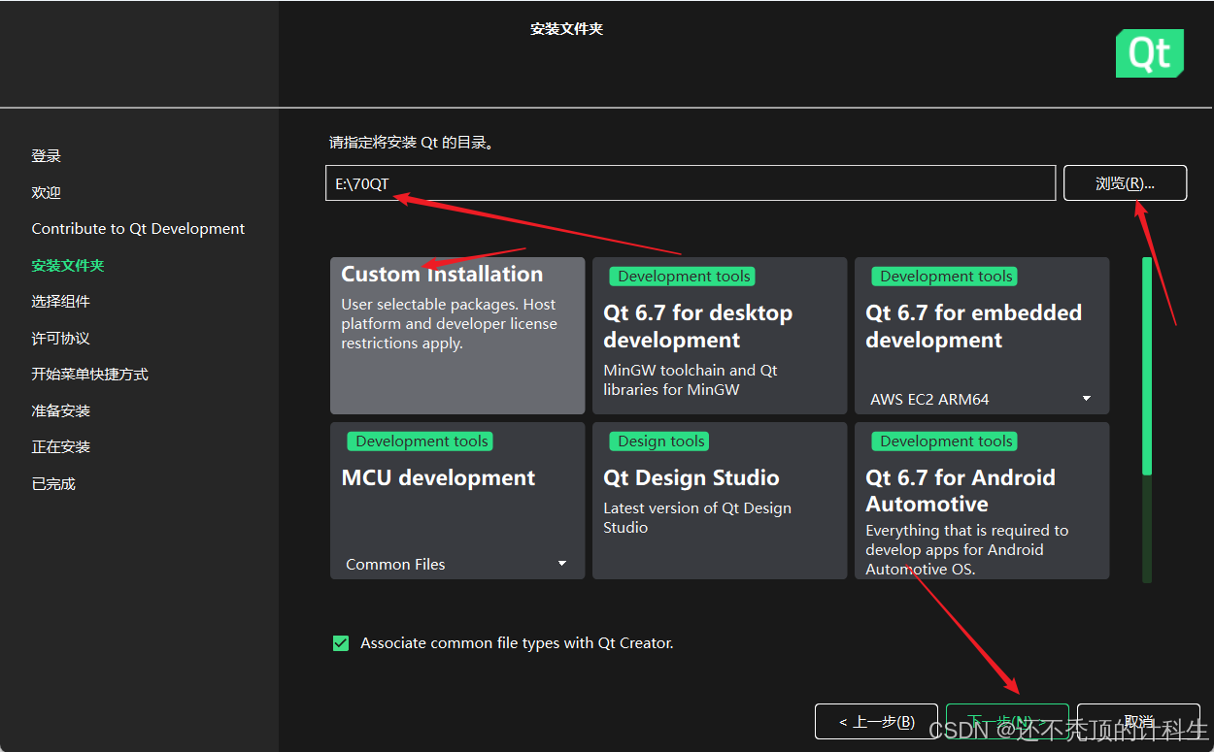
Task: Click MinGW toolchain and Qt libraries description
Action: click(691, 380)
